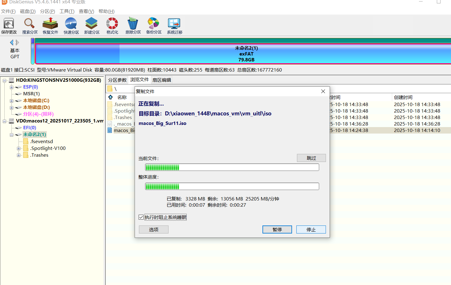Select 分区(4)-(损坏) in the tree
Viewport: 451px width, 285px height.
38,114
